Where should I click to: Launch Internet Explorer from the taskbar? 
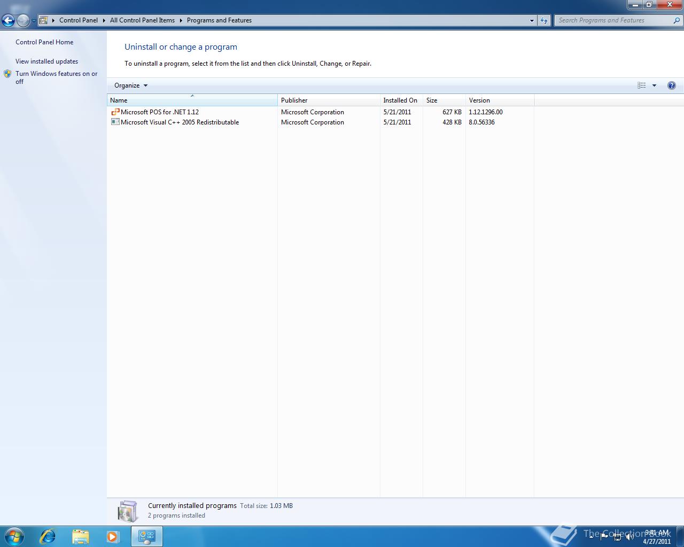pos(47,536)
